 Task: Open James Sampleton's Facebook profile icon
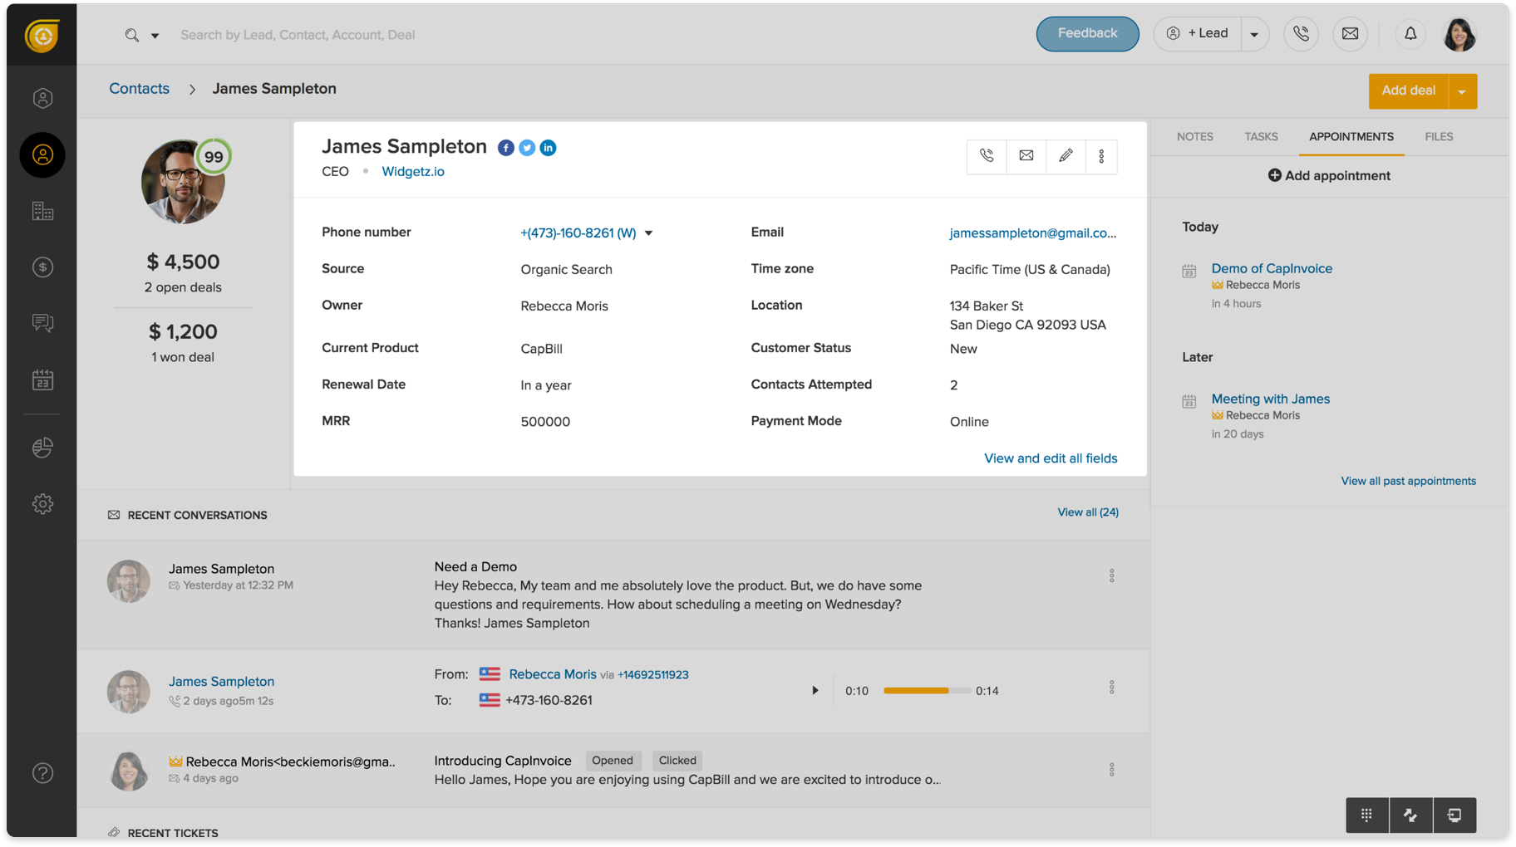505,148
